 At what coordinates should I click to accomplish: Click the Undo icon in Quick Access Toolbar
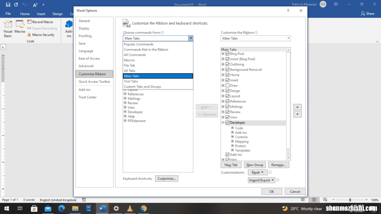click(24, 4)
